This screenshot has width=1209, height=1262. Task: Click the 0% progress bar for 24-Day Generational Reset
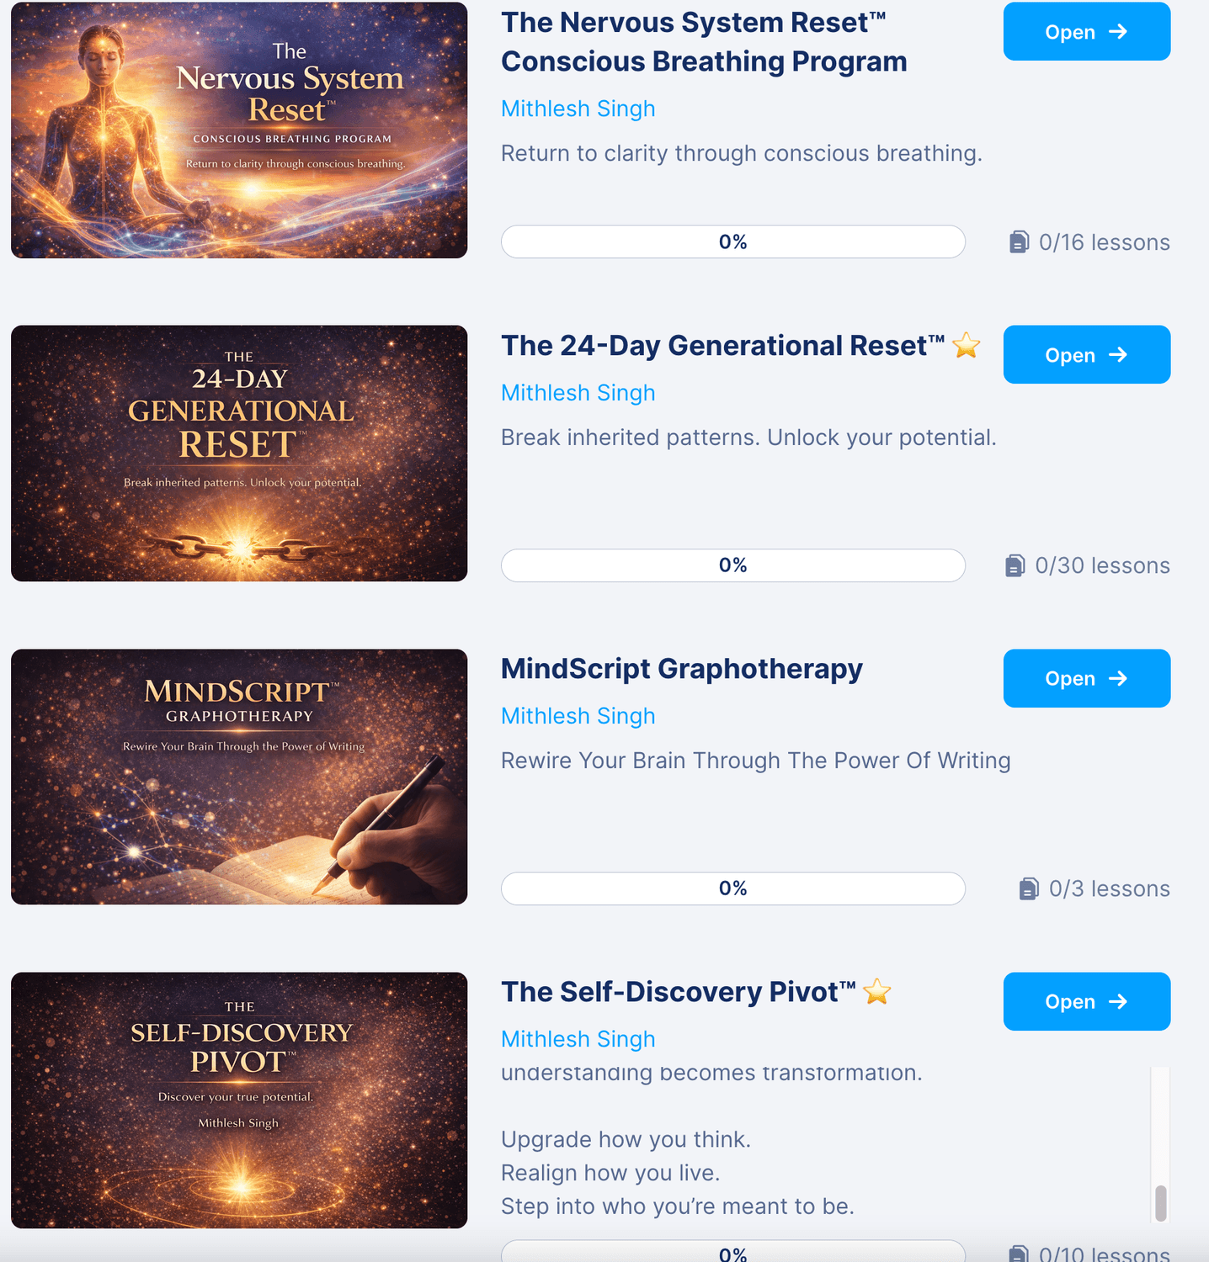click(x=733, y=565)
